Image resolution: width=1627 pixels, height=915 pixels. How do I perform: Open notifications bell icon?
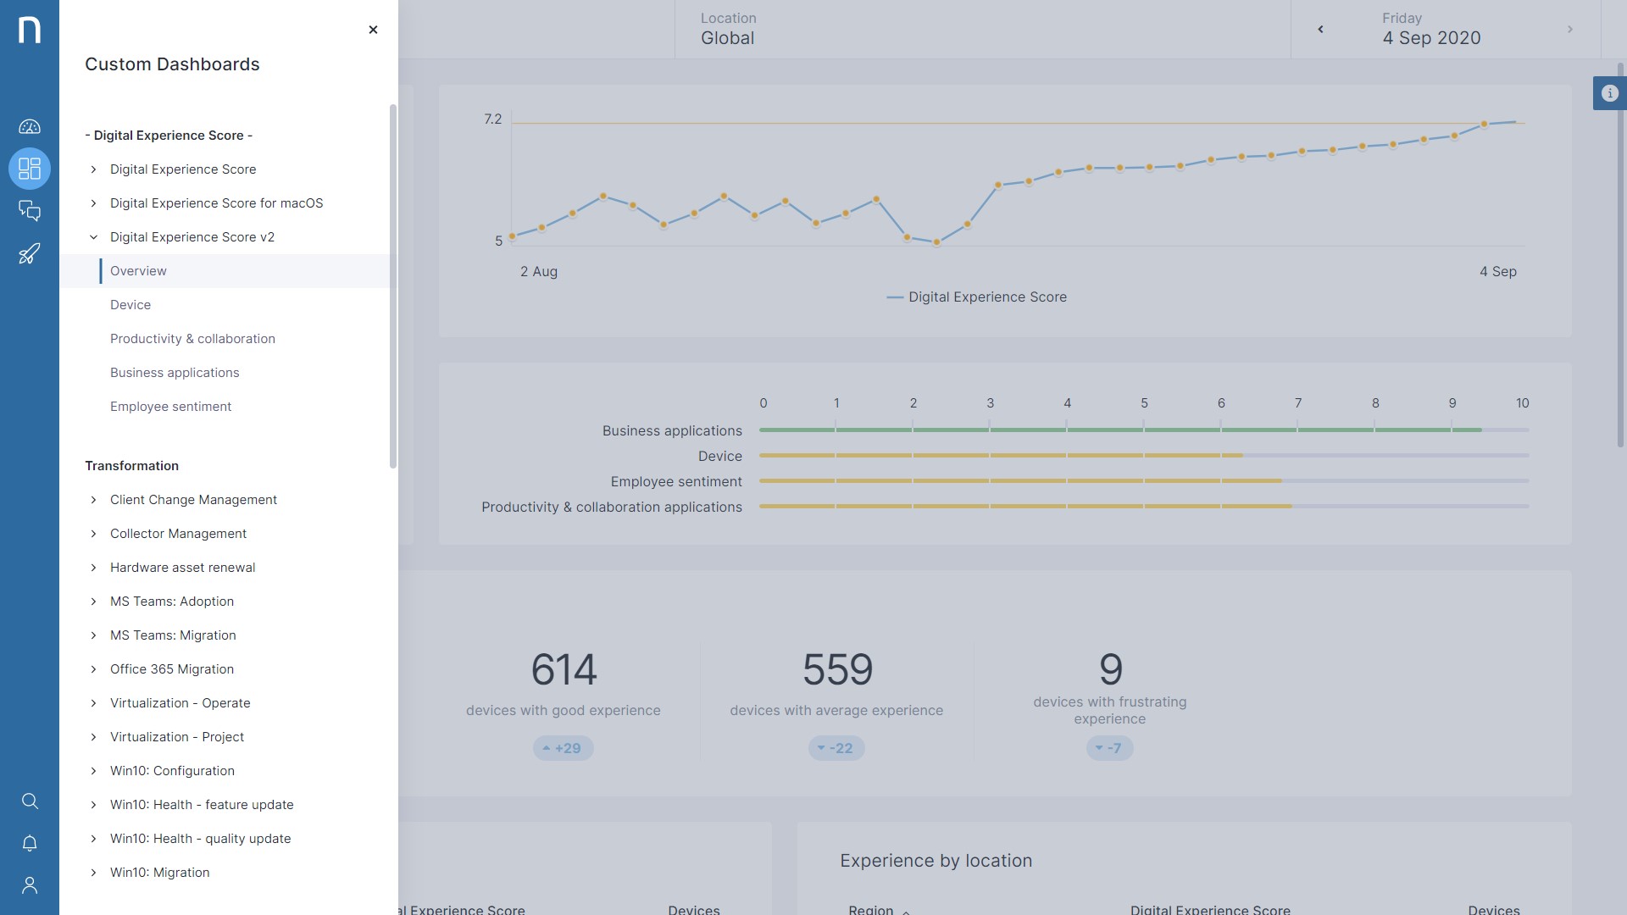point(30,843)
